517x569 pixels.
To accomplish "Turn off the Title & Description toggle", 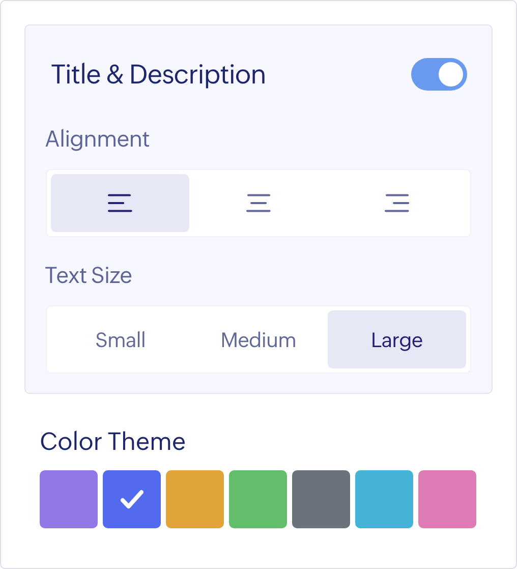I will (x=439, y=74).
